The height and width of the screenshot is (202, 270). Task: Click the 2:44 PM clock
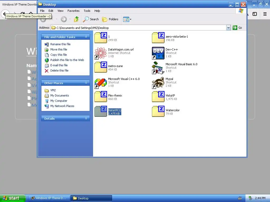point(260,198)
